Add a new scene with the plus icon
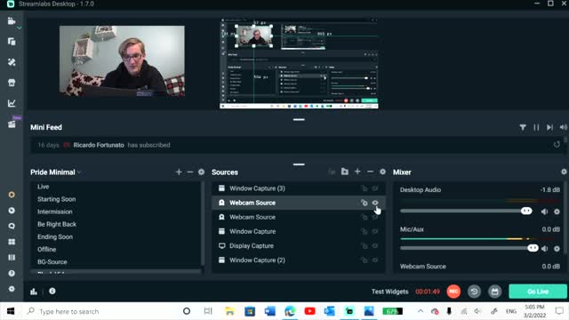 pyautogui.click(x=179, y=172)
